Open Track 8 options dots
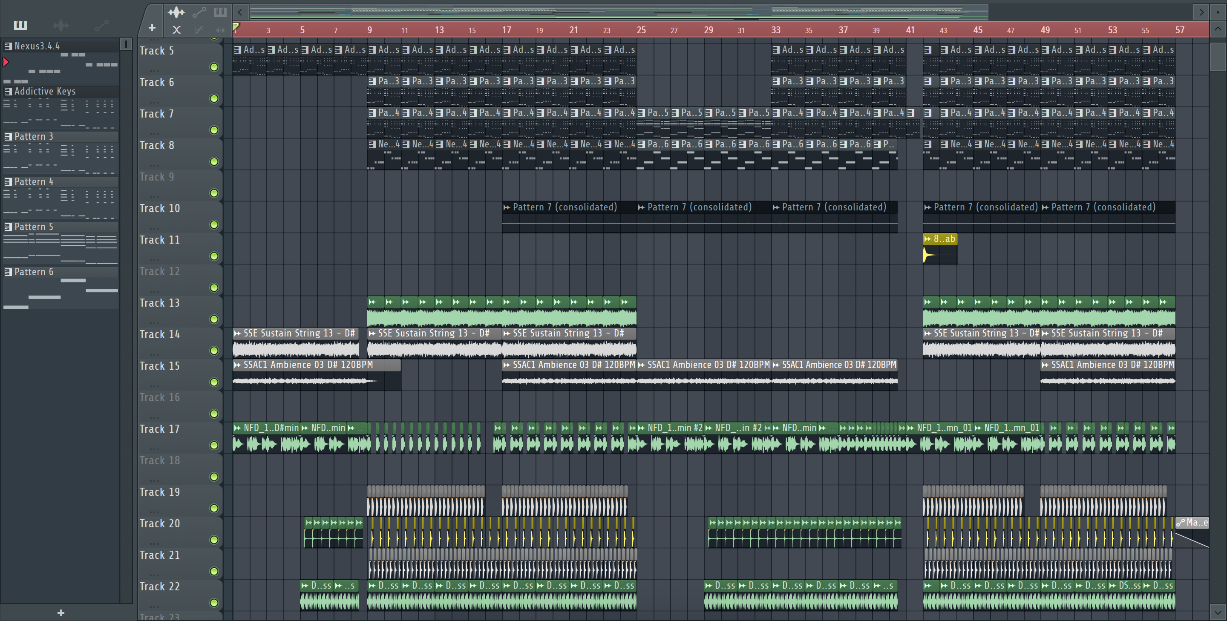This screenshot has width=1227, height=621. 154,165
